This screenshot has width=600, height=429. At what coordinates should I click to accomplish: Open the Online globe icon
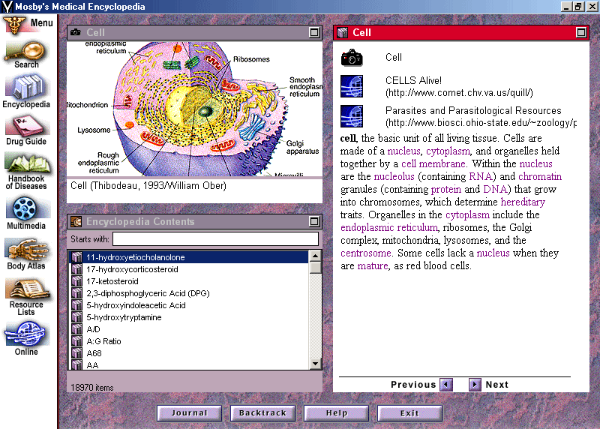[26, 334]
